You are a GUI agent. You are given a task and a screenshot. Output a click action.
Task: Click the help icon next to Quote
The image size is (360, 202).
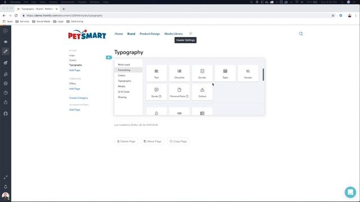160,97
